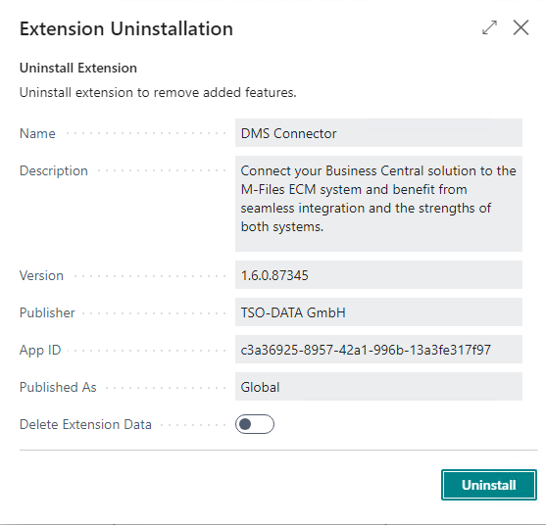
Task: Click the Publisher field TSO-DATA GmbH
Action: coord(378,312)
